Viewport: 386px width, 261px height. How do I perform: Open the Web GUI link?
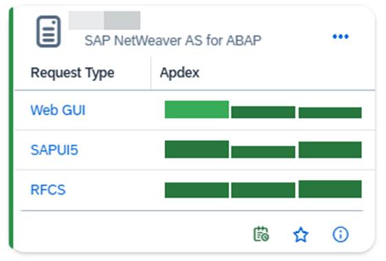pyautogui.click(x=58, y=110)
